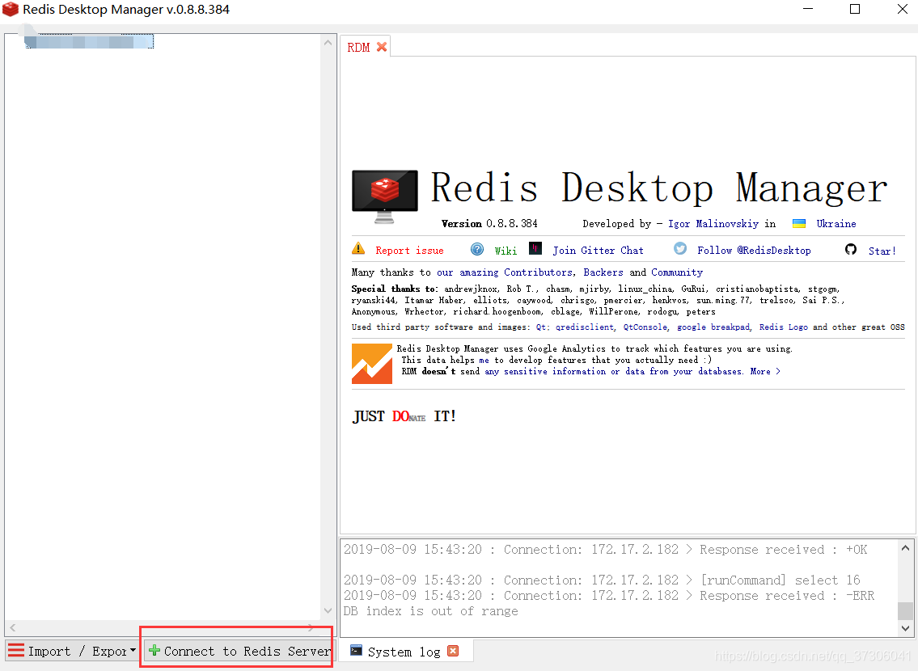Screen dimensions: 918x671
Task: Click the Star! link
Action: click(x=882, y=251)
